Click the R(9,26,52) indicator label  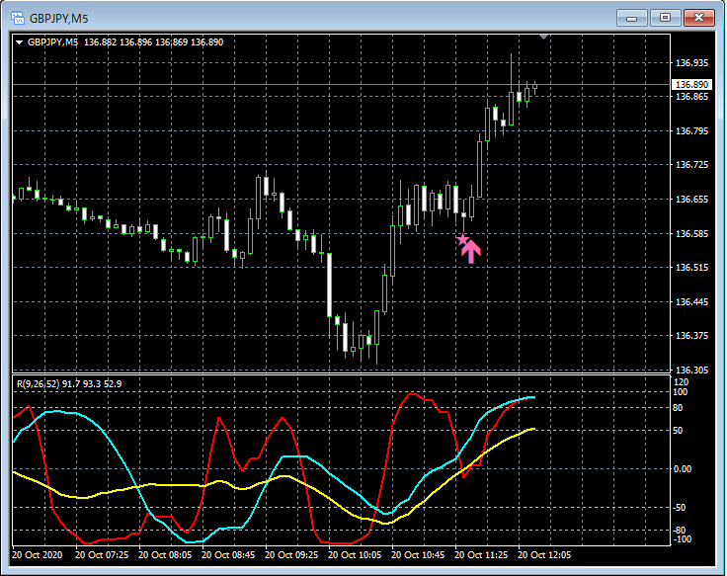coord(38,384)
